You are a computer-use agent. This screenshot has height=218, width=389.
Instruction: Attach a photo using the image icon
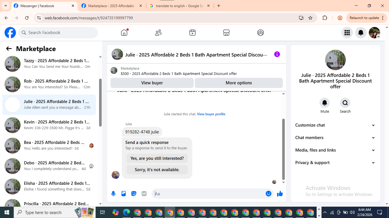(x=124, y=194)
